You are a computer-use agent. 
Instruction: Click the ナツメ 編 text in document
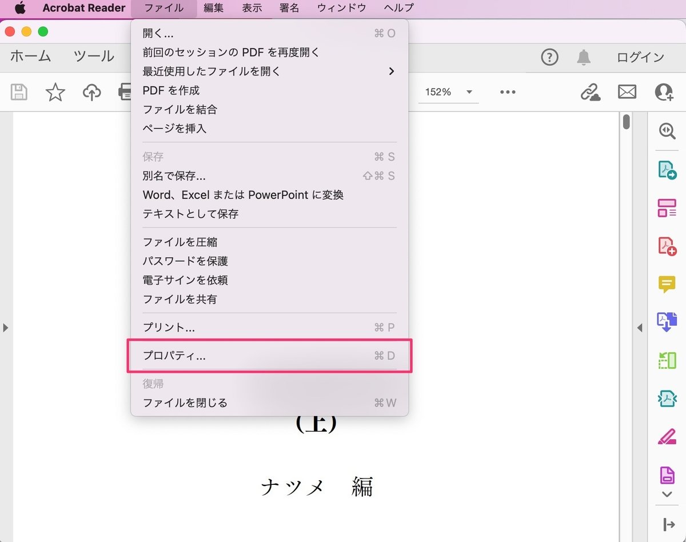(x=317, y=487)
